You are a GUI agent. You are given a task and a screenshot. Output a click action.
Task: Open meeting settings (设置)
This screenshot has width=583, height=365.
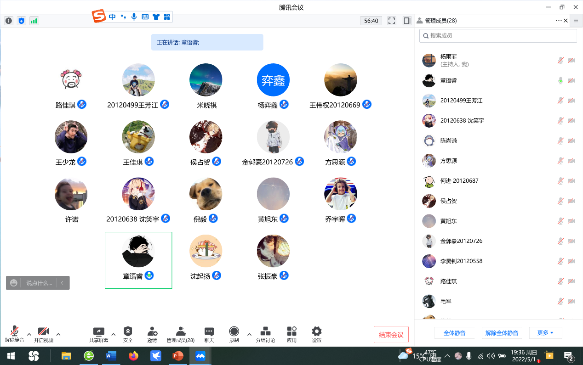(316, 334)
